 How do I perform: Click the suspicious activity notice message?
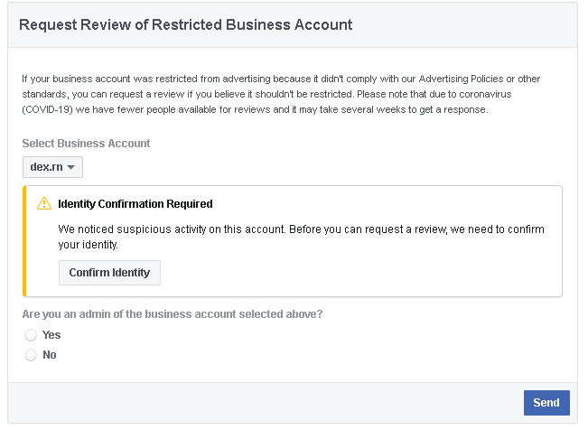[301, 237]
